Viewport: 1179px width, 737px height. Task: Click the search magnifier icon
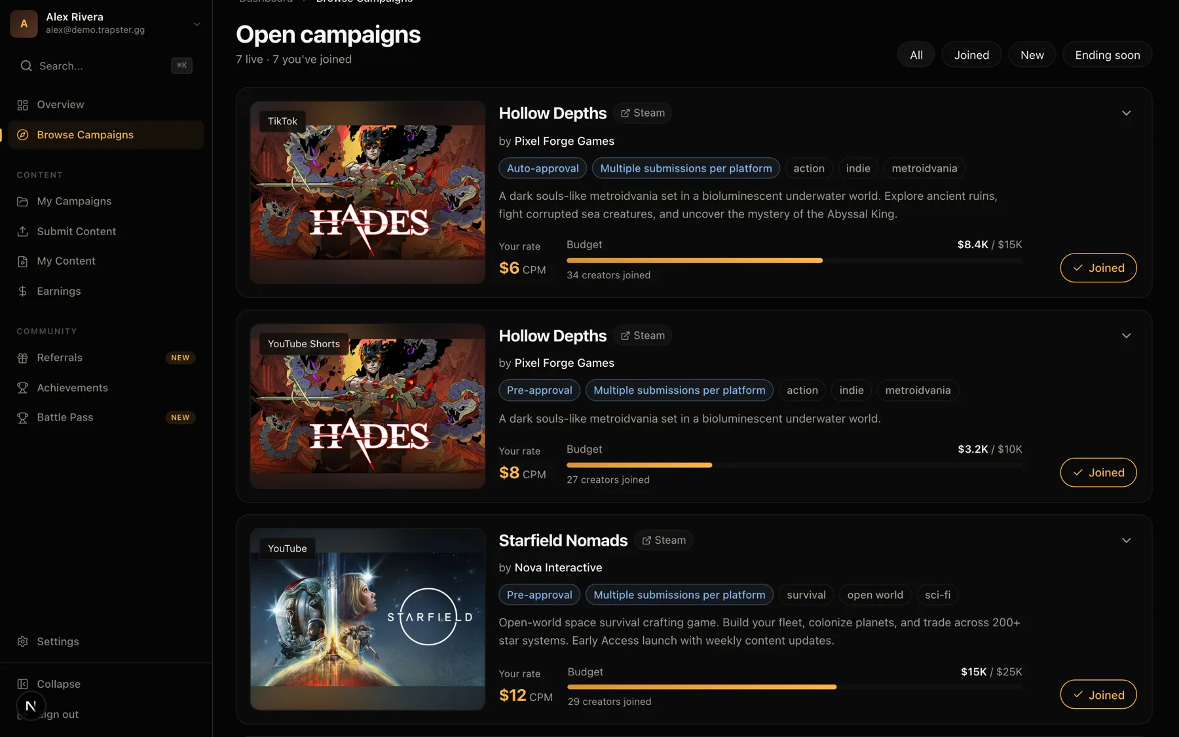[26, 66]
